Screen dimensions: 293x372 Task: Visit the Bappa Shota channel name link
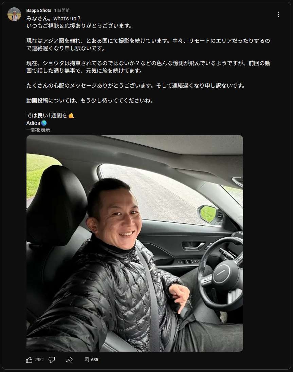[x=39, y=11]
